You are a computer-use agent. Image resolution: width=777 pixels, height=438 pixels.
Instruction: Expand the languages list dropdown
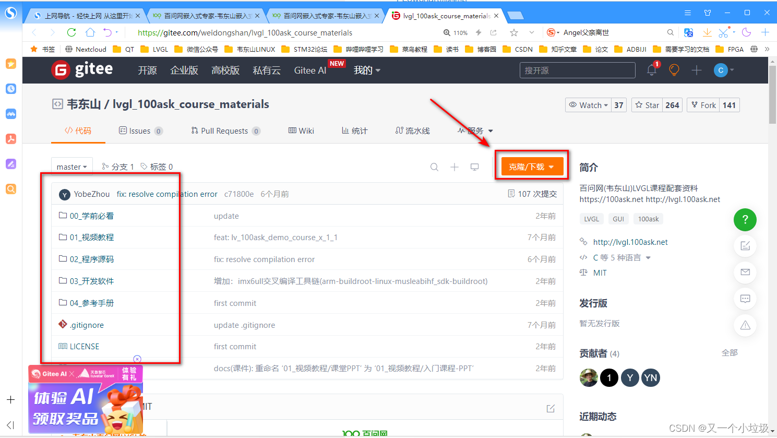[648, 258]
